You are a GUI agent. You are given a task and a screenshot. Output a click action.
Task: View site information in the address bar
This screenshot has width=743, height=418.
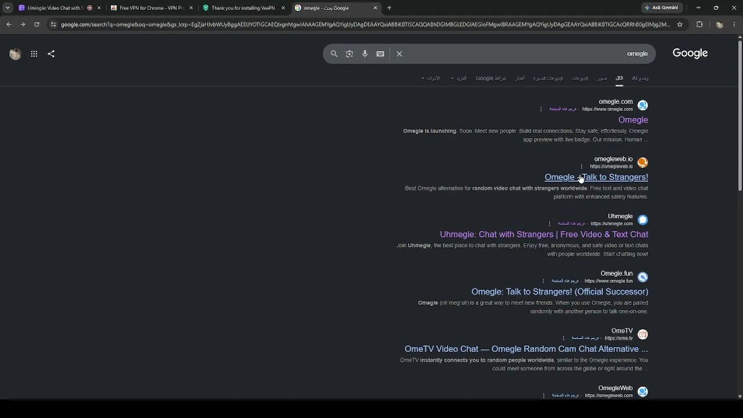tap(53, 24)
